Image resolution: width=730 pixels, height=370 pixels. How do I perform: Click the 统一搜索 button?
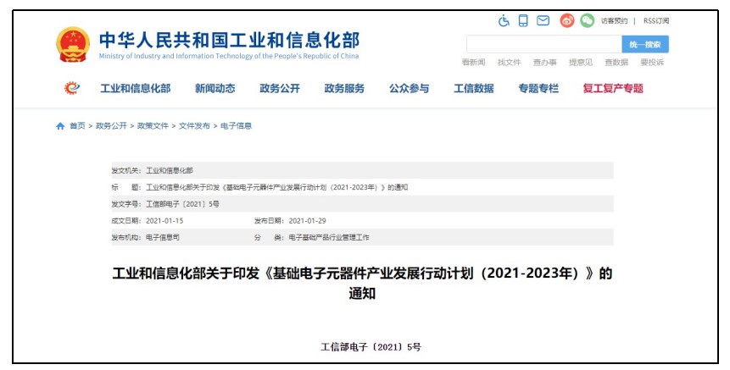(x=645, y=44)
